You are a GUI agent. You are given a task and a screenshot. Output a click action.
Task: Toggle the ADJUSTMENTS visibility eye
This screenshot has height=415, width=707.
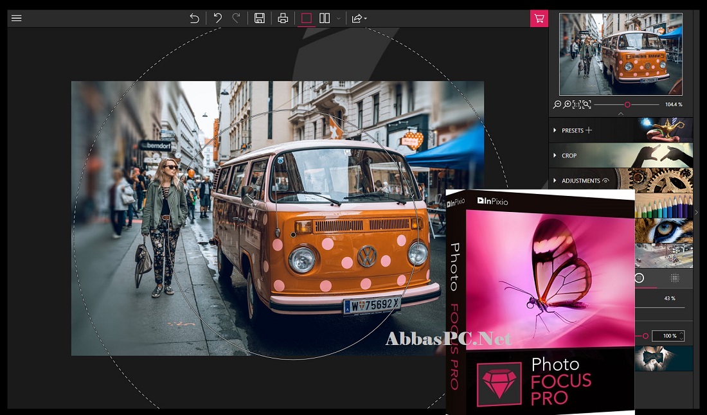coord(605,181)
